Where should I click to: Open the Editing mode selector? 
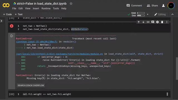(x=160, y=14)
